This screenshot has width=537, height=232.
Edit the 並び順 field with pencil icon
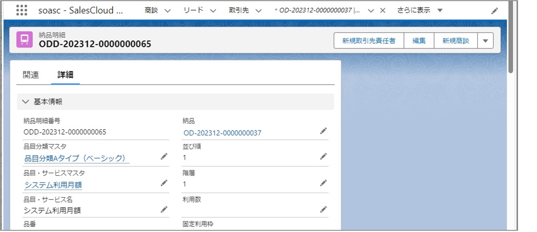(323, 156)
